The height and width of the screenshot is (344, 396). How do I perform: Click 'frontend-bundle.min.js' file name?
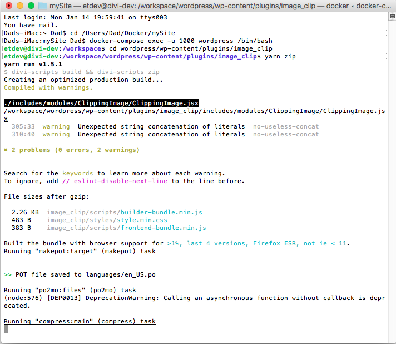point(164,228)
